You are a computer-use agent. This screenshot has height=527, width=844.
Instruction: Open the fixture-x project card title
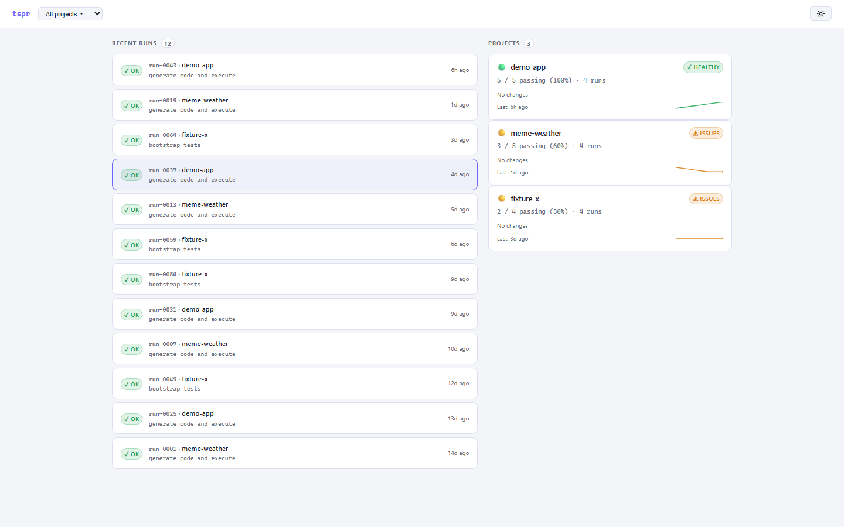pos(525,199)
